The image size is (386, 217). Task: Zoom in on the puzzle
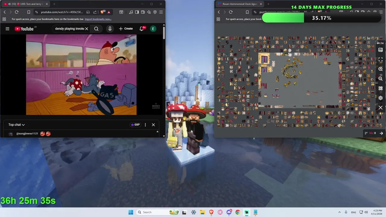coord(381,69)
